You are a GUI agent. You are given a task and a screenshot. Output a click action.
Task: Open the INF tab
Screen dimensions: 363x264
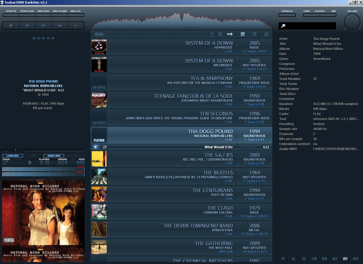pos(345,259)
